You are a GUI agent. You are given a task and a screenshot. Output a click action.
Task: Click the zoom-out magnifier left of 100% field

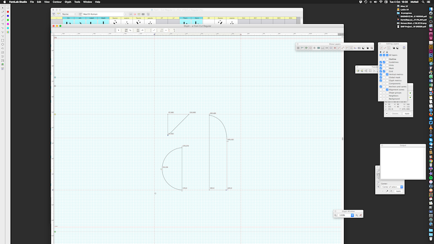tap(335, 215)
